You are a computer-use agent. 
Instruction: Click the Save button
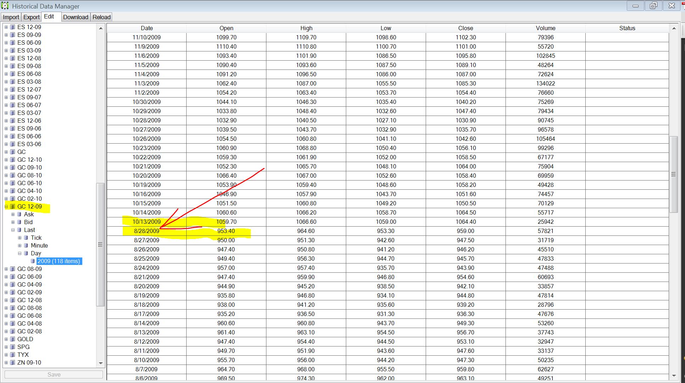click(54, 374)
